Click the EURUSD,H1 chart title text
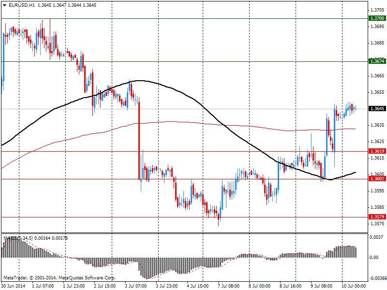This screenshot has height=290, width=387. click(22, 5)
